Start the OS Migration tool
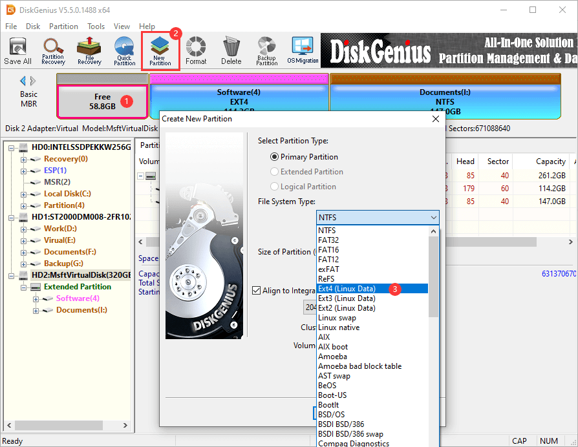 [303, 51]
